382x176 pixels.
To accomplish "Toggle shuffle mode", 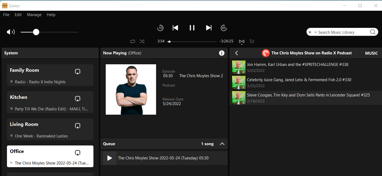I will pyautogui.click(x=142, y=41).
